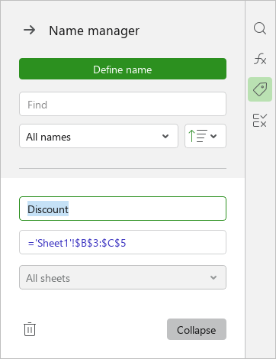Delete the Discount name via trash icon
276x359 pixels.
(x=30, y=329)
